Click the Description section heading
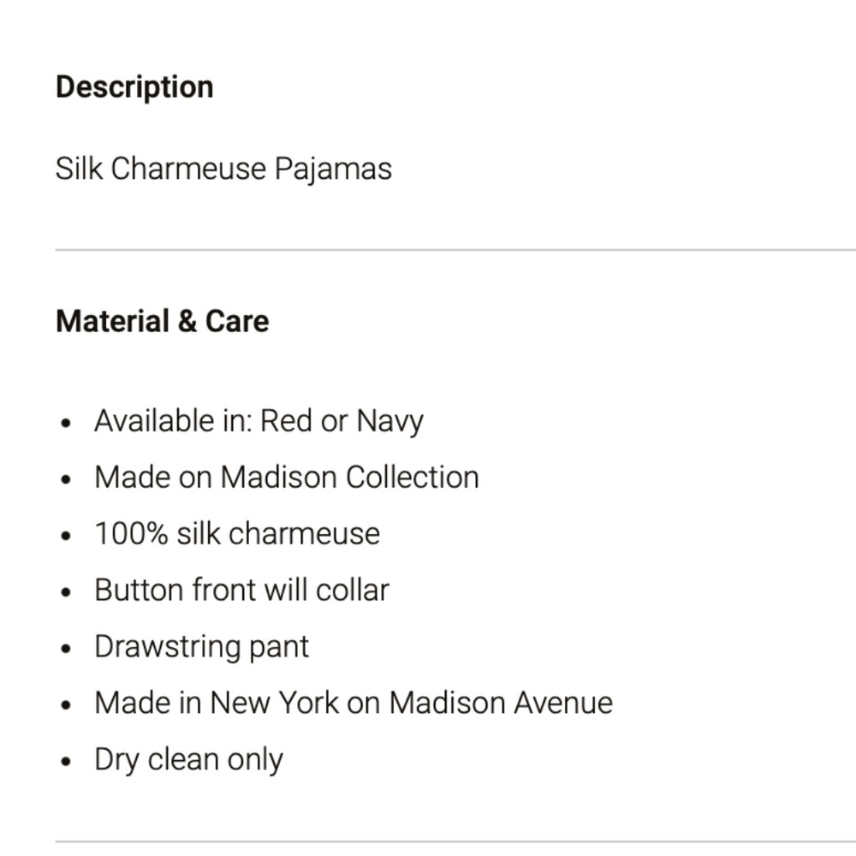This screenshot has width=856, height=856. coord(134,87)
